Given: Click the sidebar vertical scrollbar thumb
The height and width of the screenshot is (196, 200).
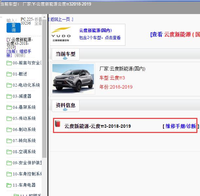Looking at the screenshot, I should 44,89.
